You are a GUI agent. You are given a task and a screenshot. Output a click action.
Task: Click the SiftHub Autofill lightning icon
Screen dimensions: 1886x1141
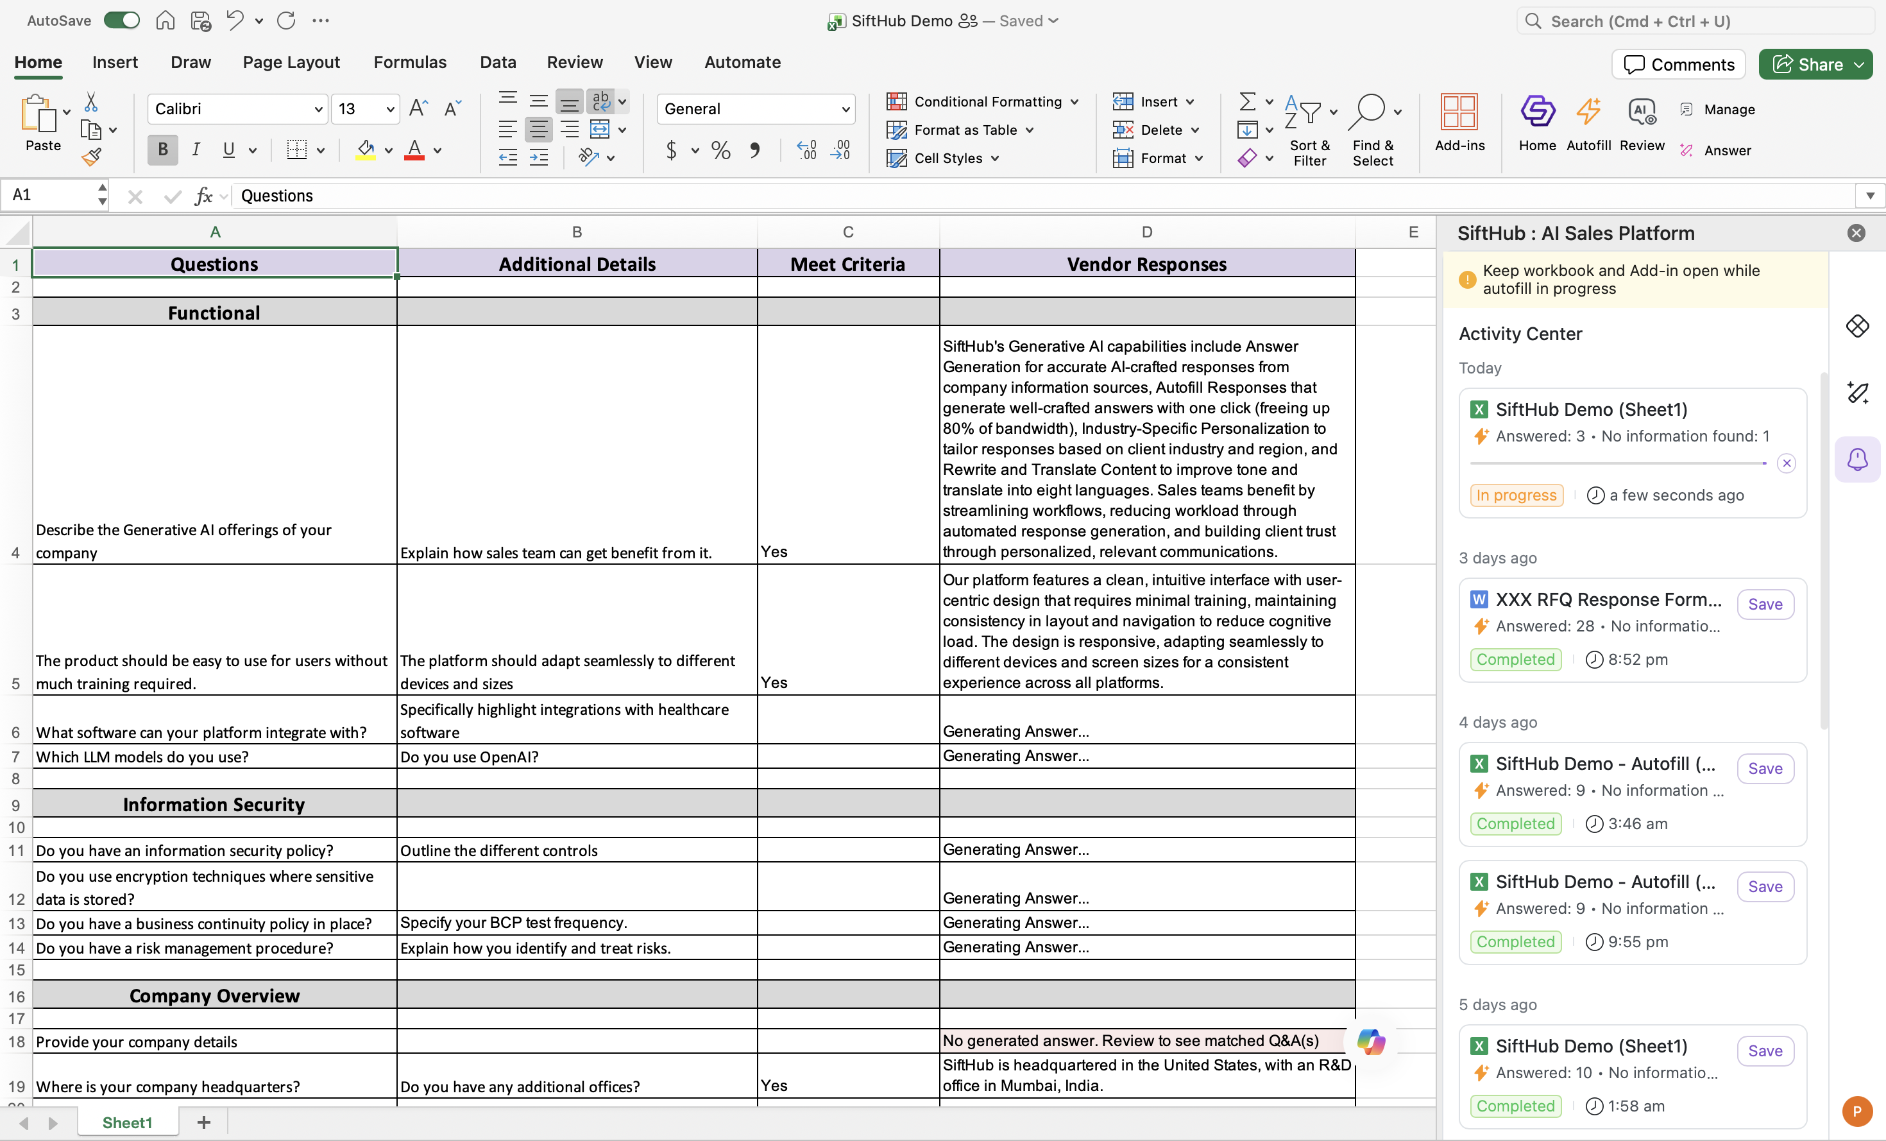tap(1588, 112)
